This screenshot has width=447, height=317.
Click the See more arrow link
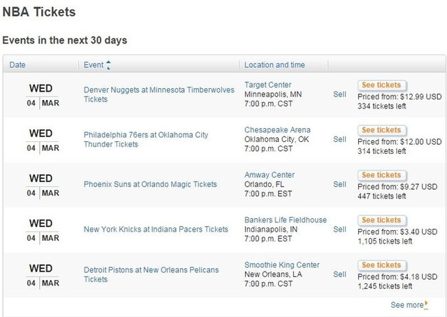409,304
